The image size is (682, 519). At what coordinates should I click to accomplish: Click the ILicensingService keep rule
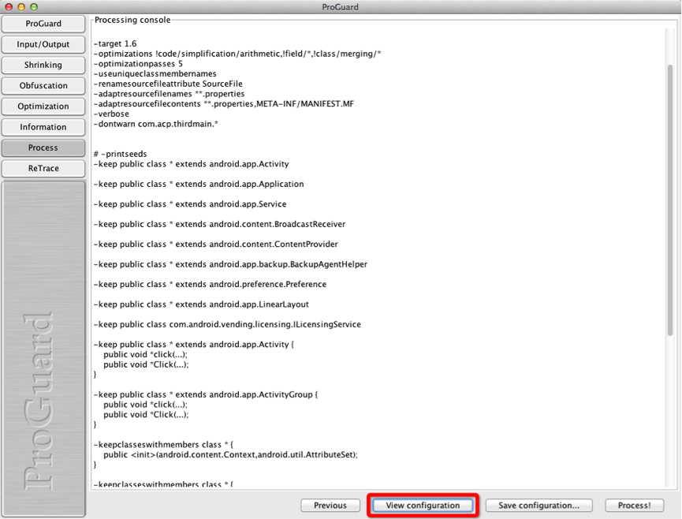pos(228,323)
